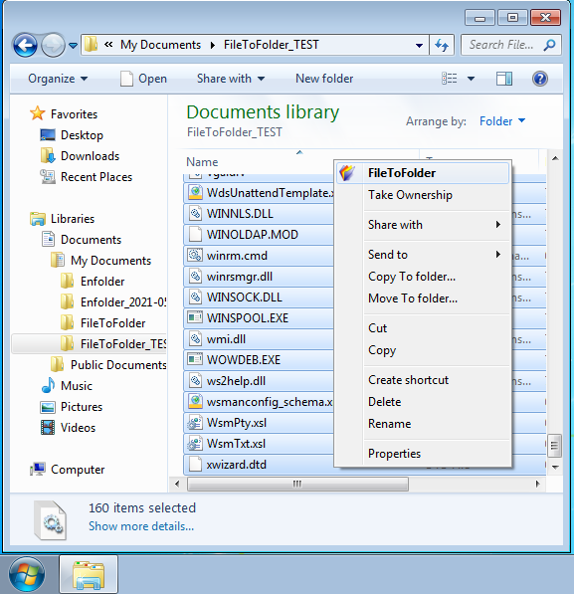Click the Documents library icon

(x=48, y=239)
